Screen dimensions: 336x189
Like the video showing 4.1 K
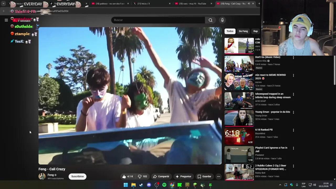click(x=128, y=176)
